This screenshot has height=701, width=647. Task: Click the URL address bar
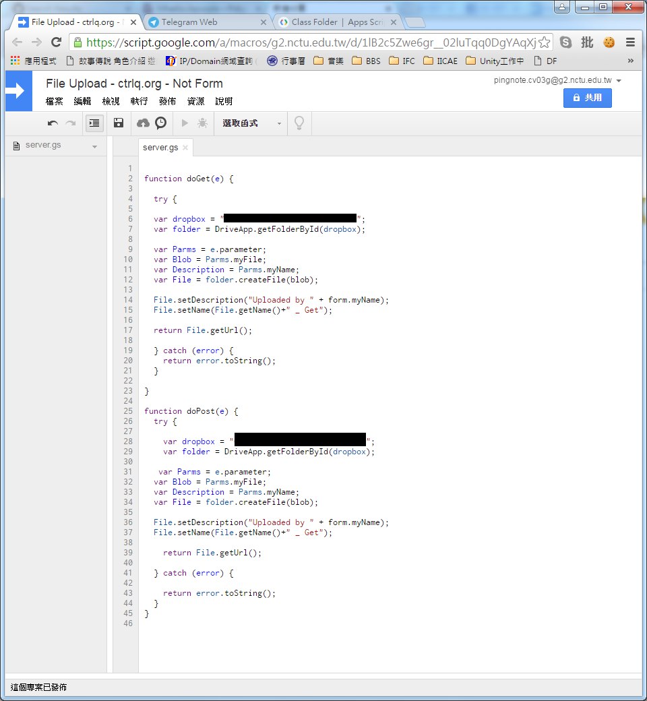tap(311, 42)
